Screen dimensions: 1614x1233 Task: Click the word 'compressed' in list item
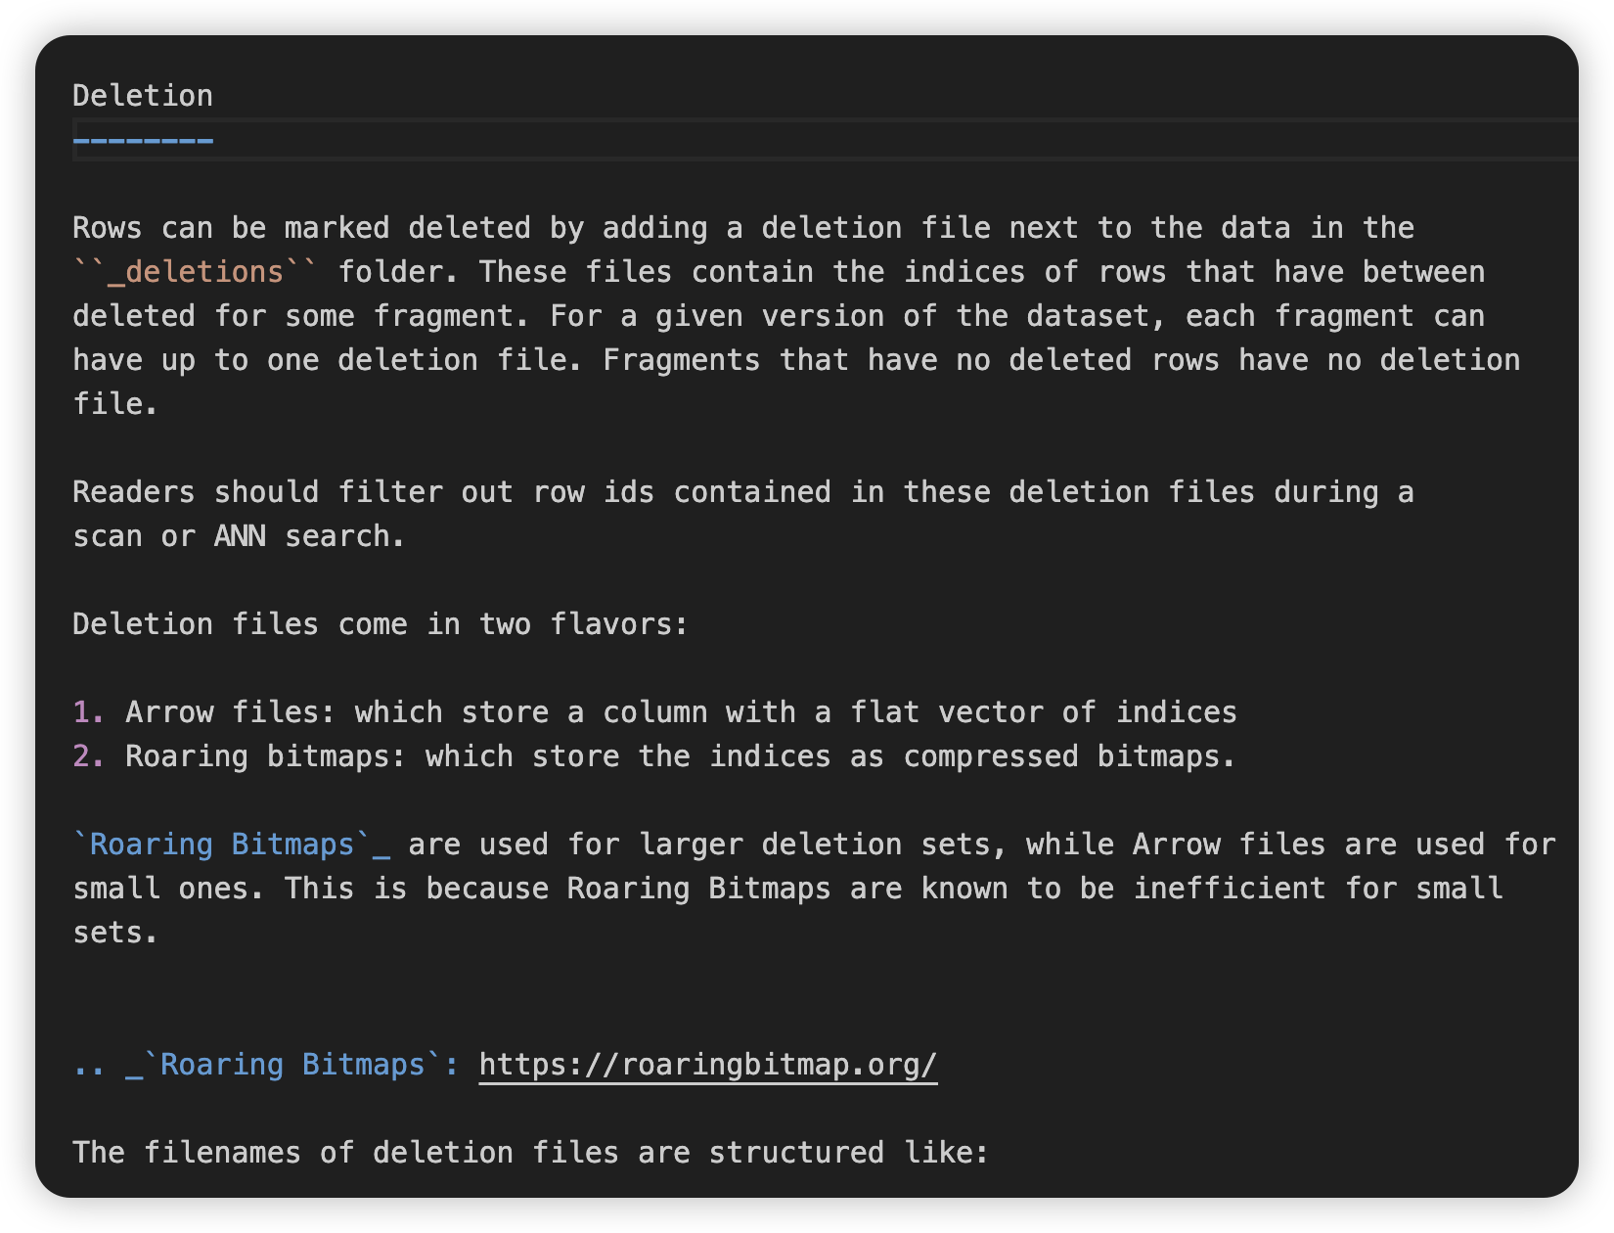point(990,756)
